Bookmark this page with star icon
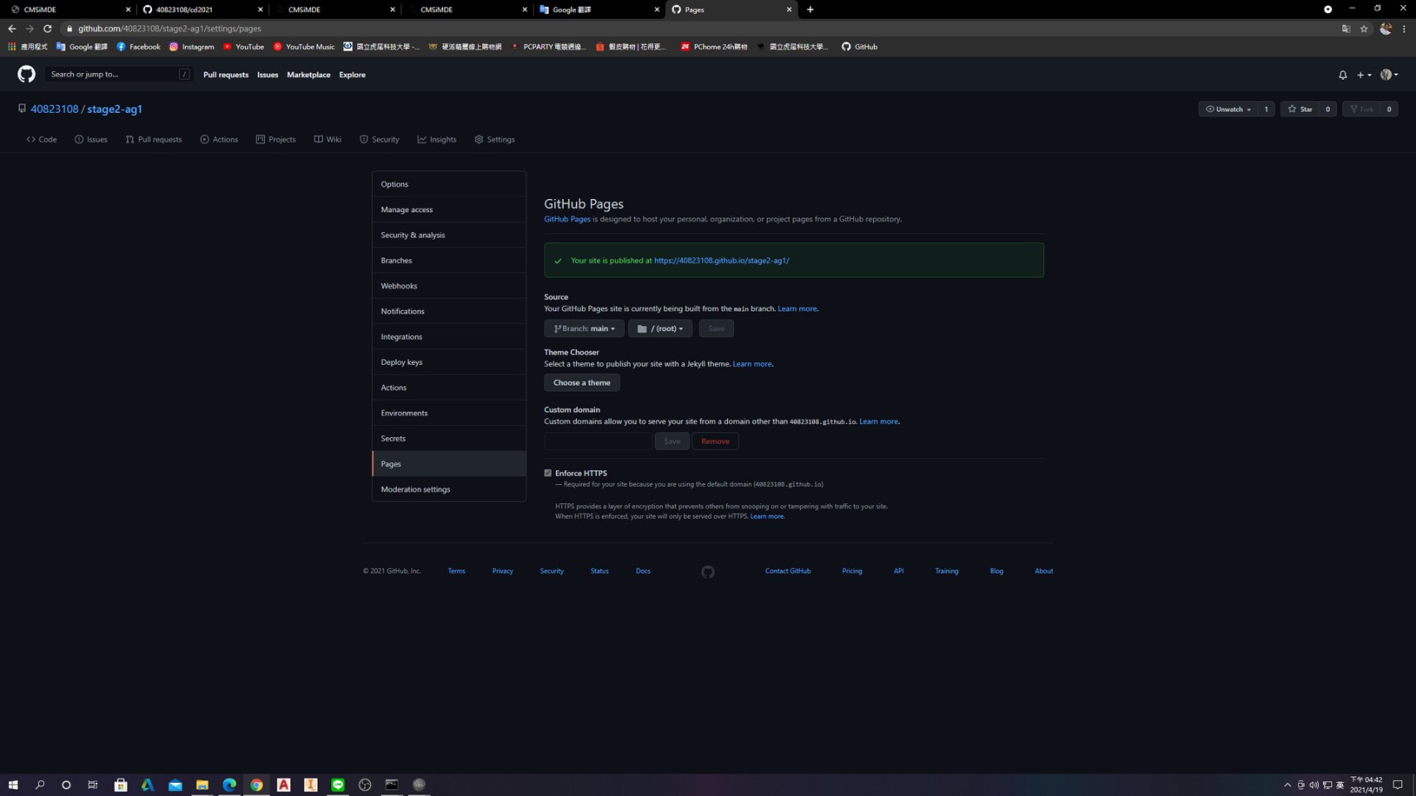The height and width of the screenshot is (796, 1416). point(1364,28)
